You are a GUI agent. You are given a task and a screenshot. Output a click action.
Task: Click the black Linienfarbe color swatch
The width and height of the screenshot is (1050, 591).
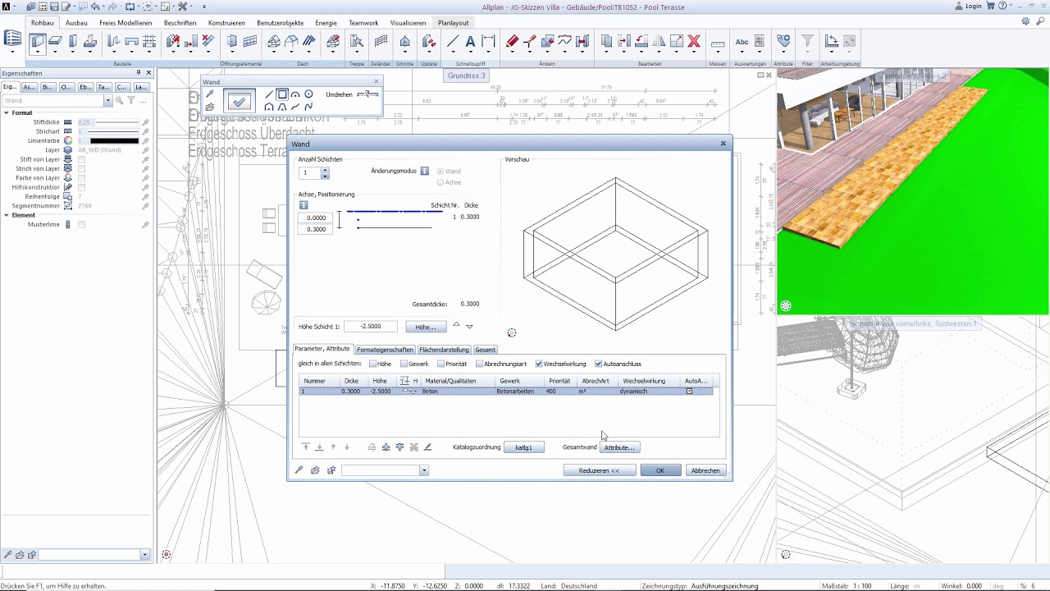click(114, 140)
